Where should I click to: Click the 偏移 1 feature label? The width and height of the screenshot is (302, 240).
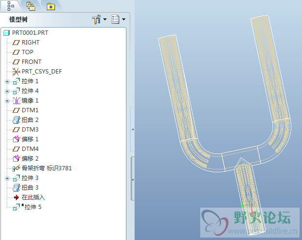coord(30,139)
